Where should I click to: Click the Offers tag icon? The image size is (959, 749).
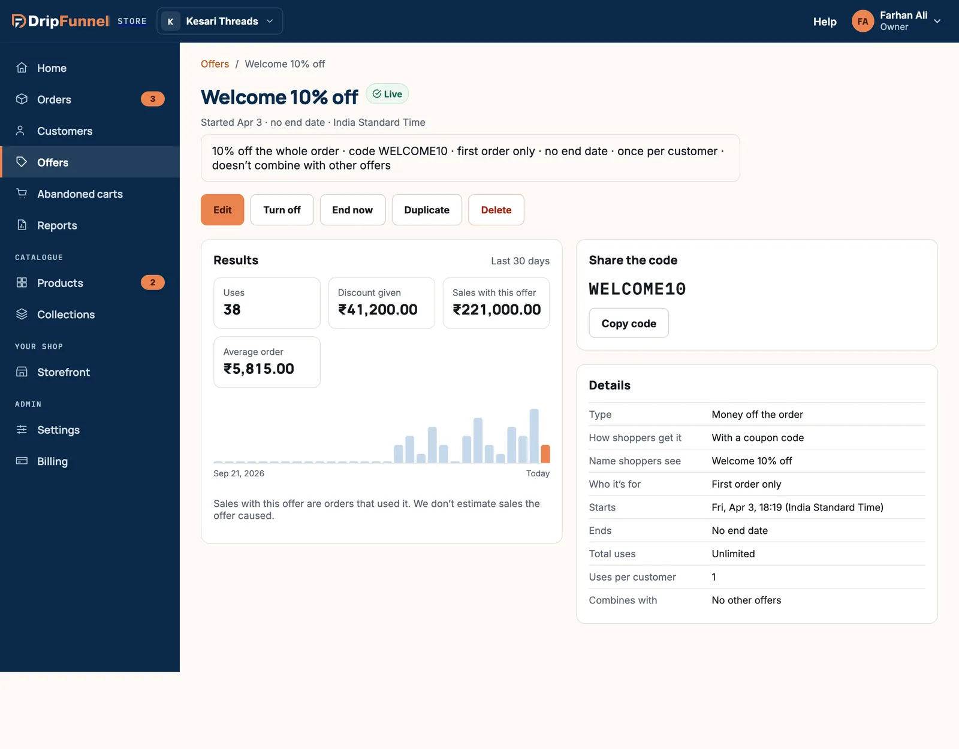(x=22, y=162)
